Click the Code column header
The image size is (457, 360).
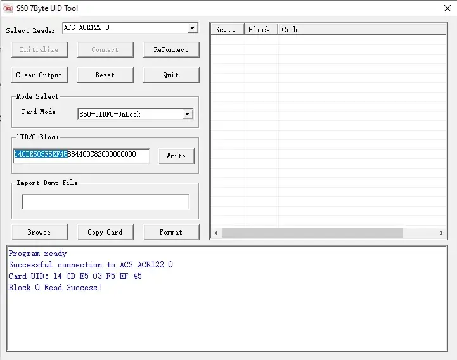[361, 29]
